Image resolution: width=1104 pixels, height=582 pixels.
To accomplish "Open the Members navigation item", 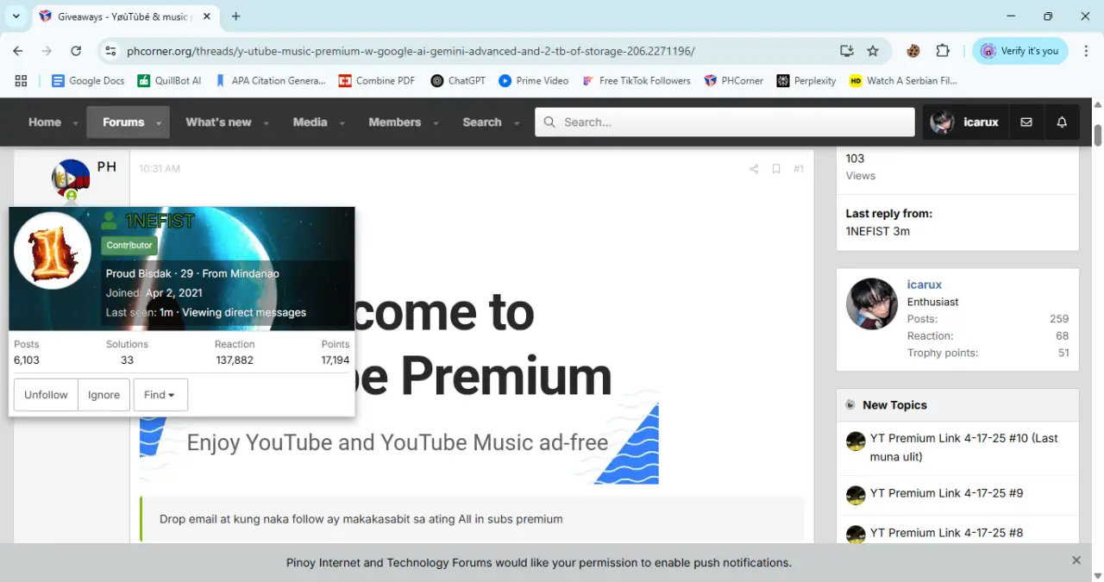I will coord(394,122).
